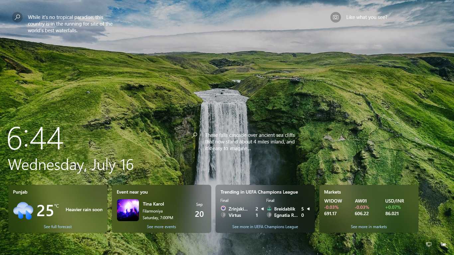Click the USD/INR currency ticker
Screen dimensions: 454x255
395,201
